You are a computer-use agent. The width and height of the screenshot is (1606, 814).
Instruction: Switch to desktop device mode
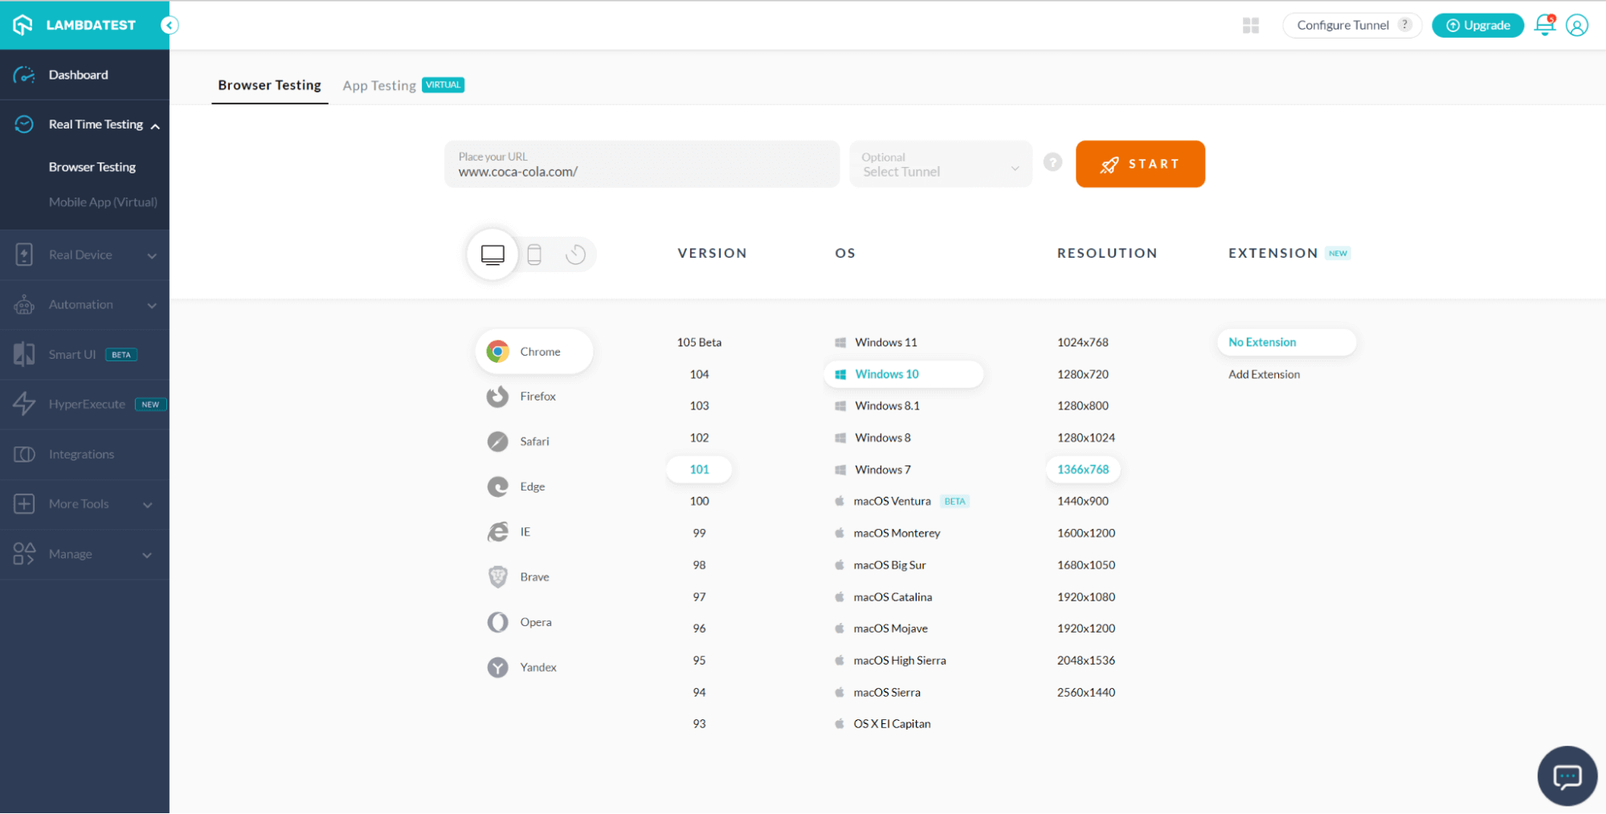point(492,255)
